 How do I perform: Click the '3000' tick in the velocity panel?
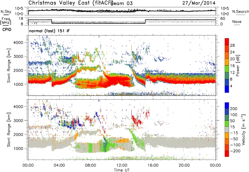click(x=18, y=120)
